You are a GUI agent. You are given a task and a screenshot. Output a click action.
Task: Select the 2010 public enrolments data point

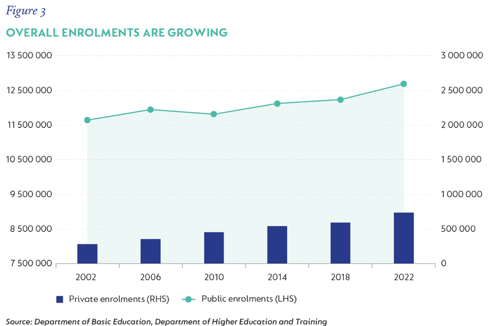pyautogui.click(x=214, y=114)
